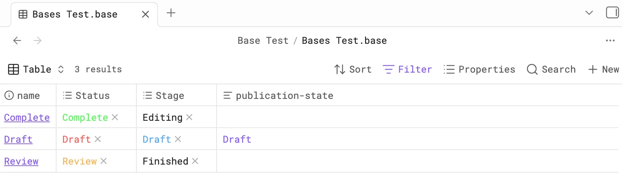This screenshot has width=622, height=181.
Task: Select the Bases Test.base tab
Action: click(84, 14)
